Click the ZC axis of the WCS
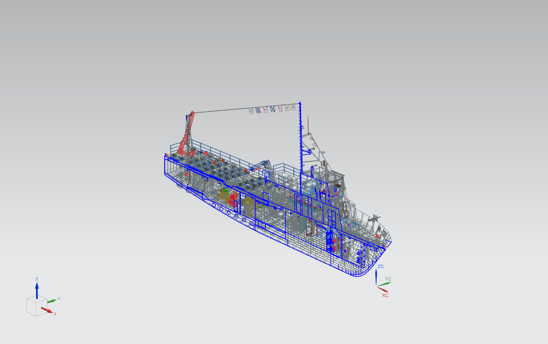The width and height of the screenshot is (548, 344). [x=376, y=277]
